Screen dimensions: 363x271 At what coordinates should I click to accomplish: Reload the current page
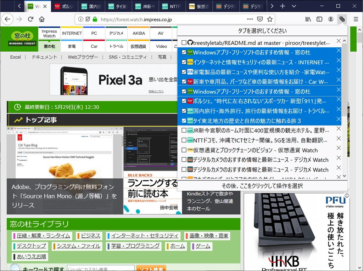point(30,19)
